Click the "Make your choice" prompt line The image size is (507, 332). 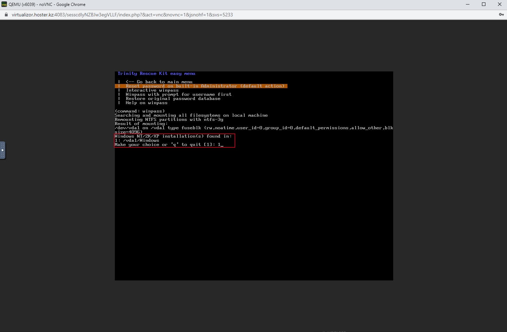point(168,145)
